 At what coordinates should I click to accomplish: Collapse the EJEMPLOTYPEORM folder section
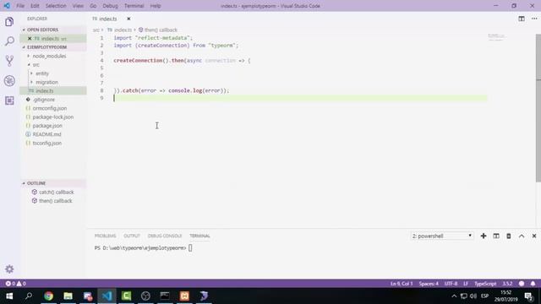(x=47, y=47)
